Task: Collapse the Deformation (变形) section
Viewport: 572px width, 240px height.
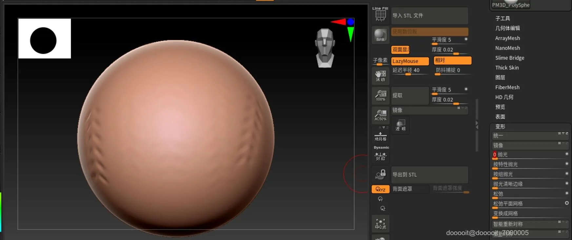Action: 500,127
